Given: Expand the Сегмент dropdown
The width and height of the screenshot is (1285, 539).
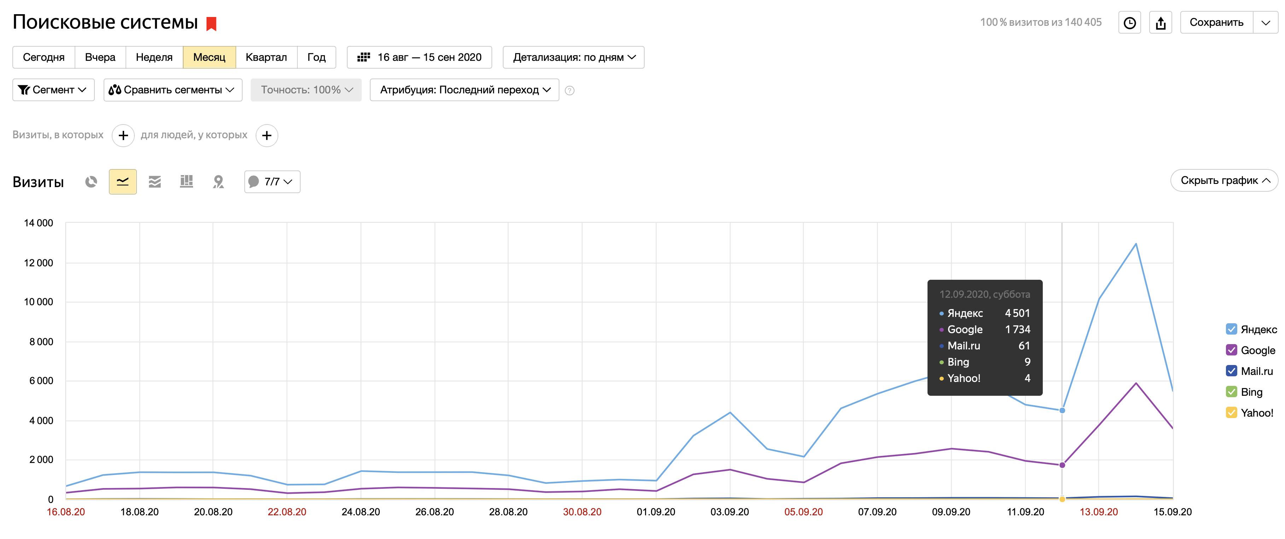Looking at the screenshot, I should click(x=53, y=90).
